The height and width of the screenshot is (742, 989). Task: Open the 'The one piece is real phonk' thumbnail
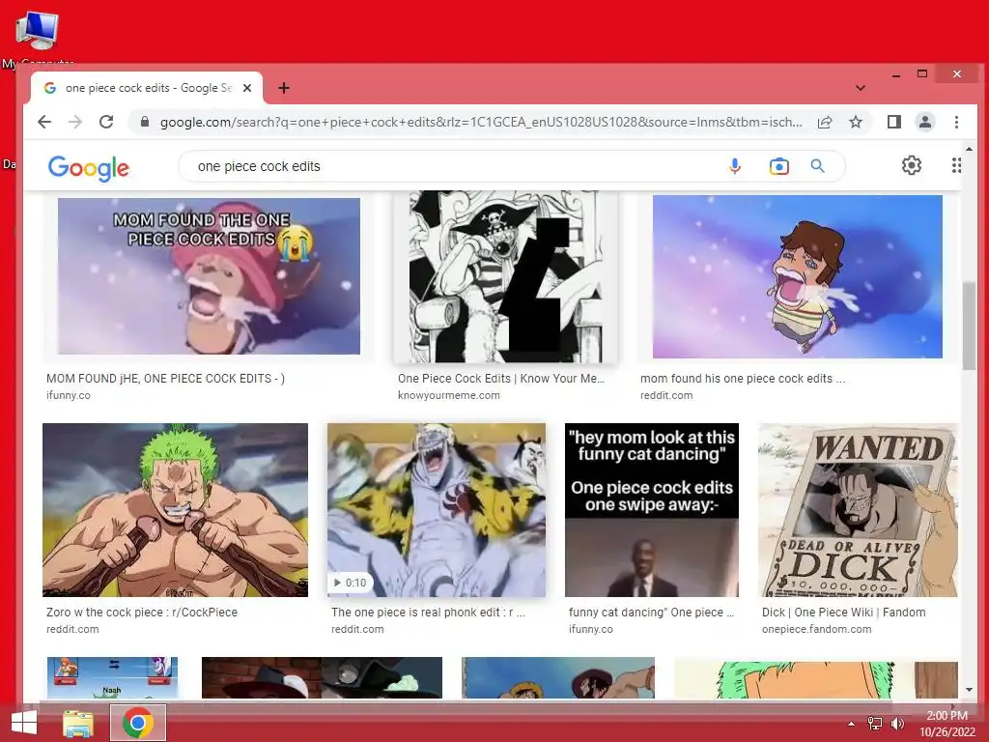[437, 510]
